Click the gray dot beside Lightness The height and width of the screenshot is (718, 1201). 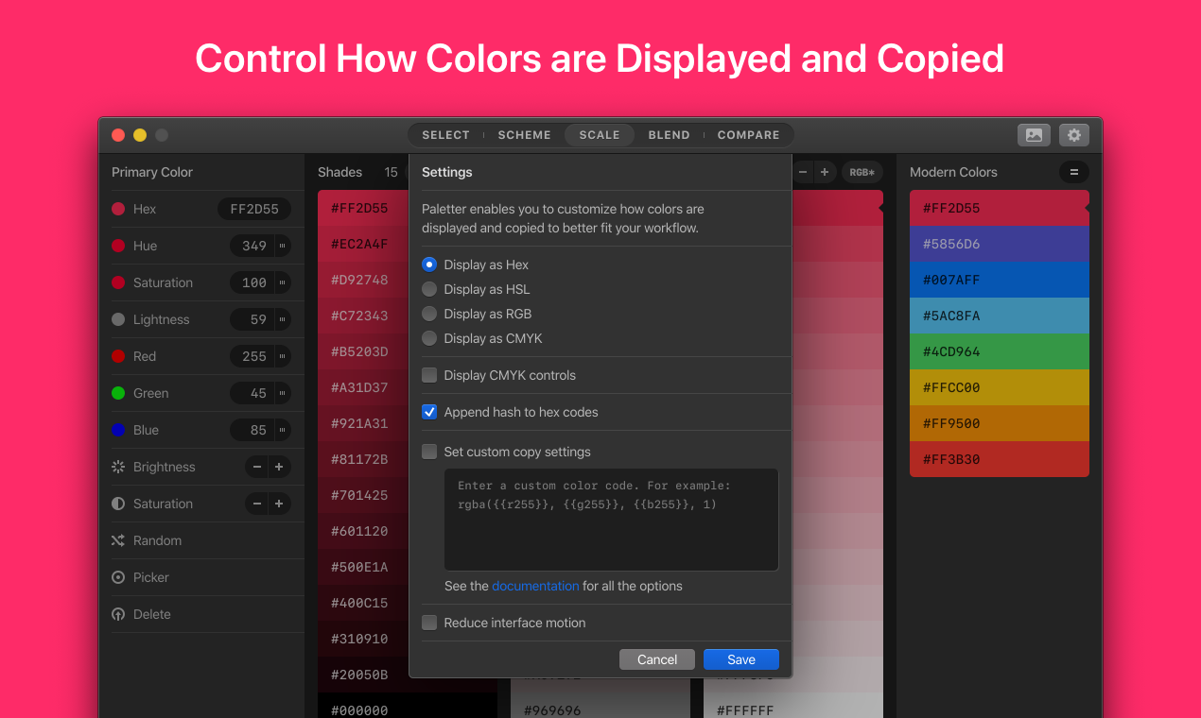118,319
